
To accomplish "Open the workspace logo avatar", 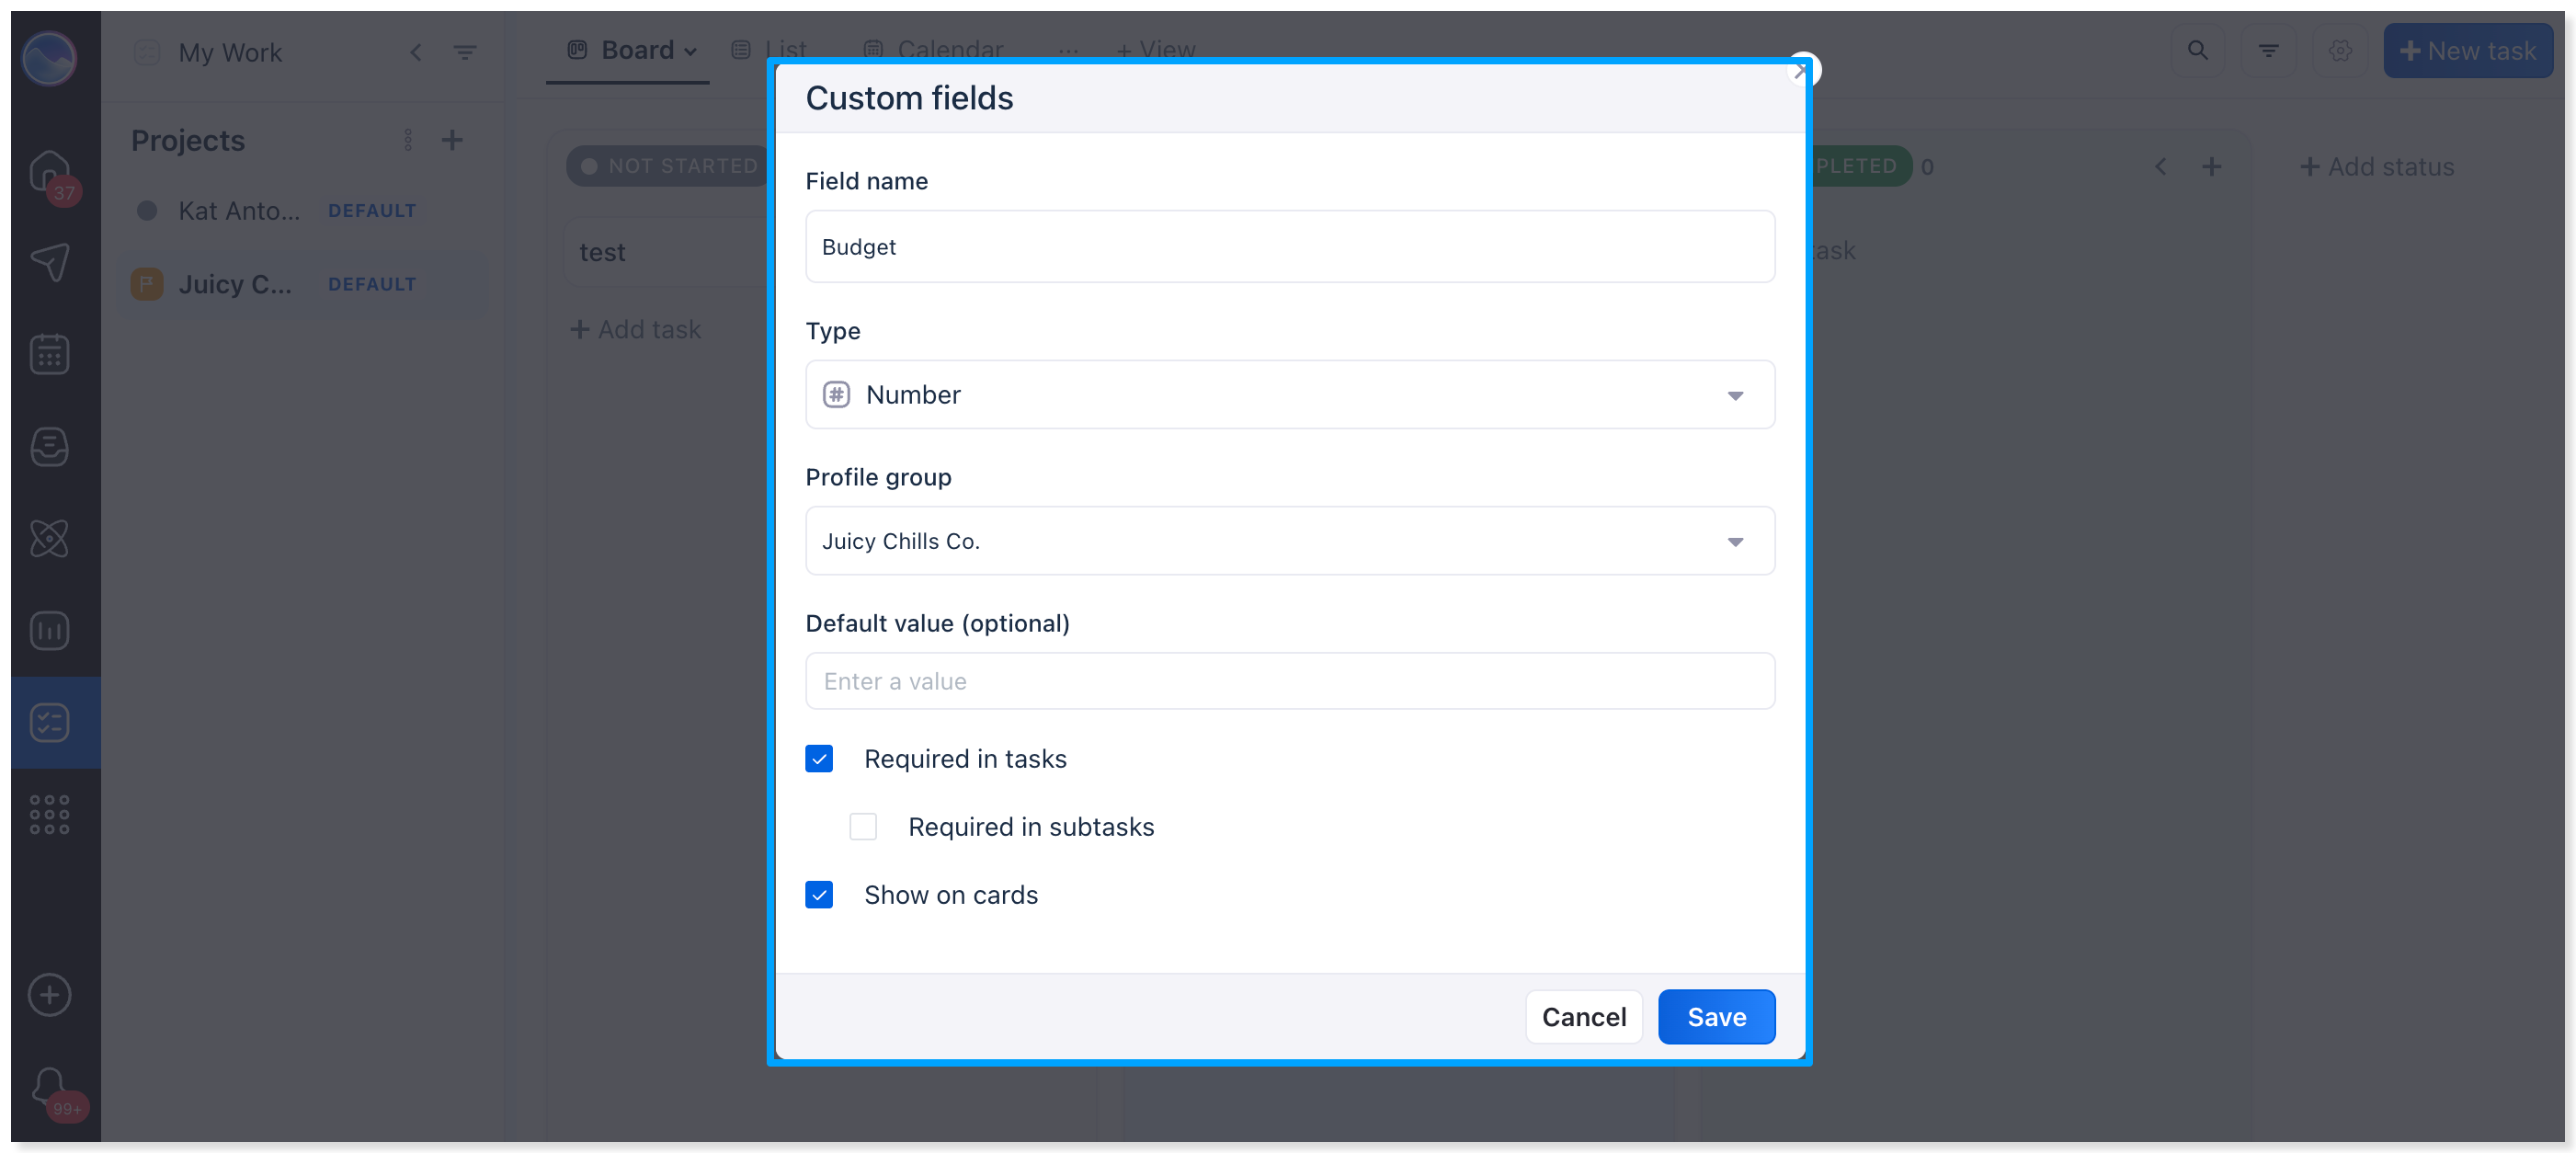I will tap(49, 56).
